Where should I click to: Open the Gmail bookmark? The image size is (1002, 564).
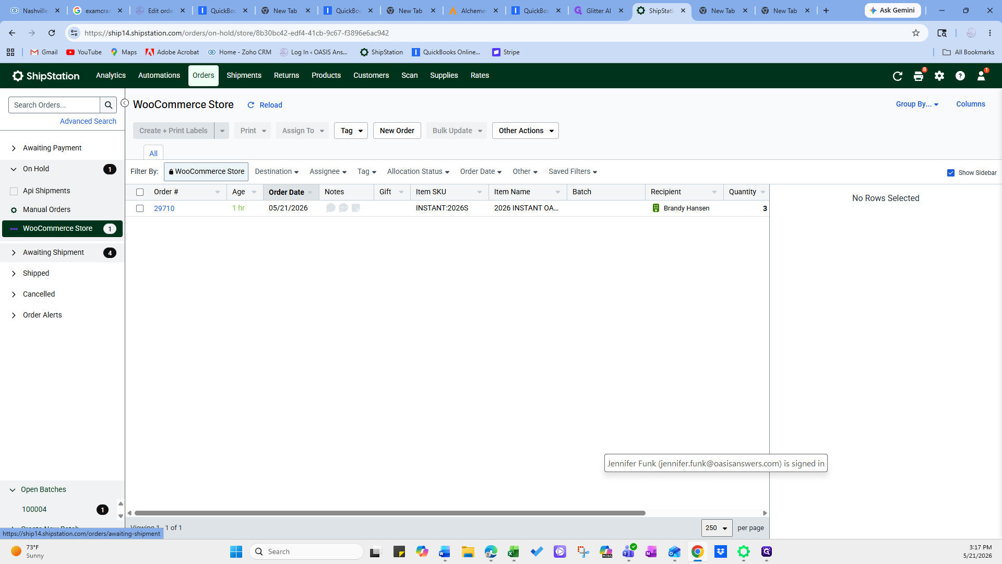(44, 52)
